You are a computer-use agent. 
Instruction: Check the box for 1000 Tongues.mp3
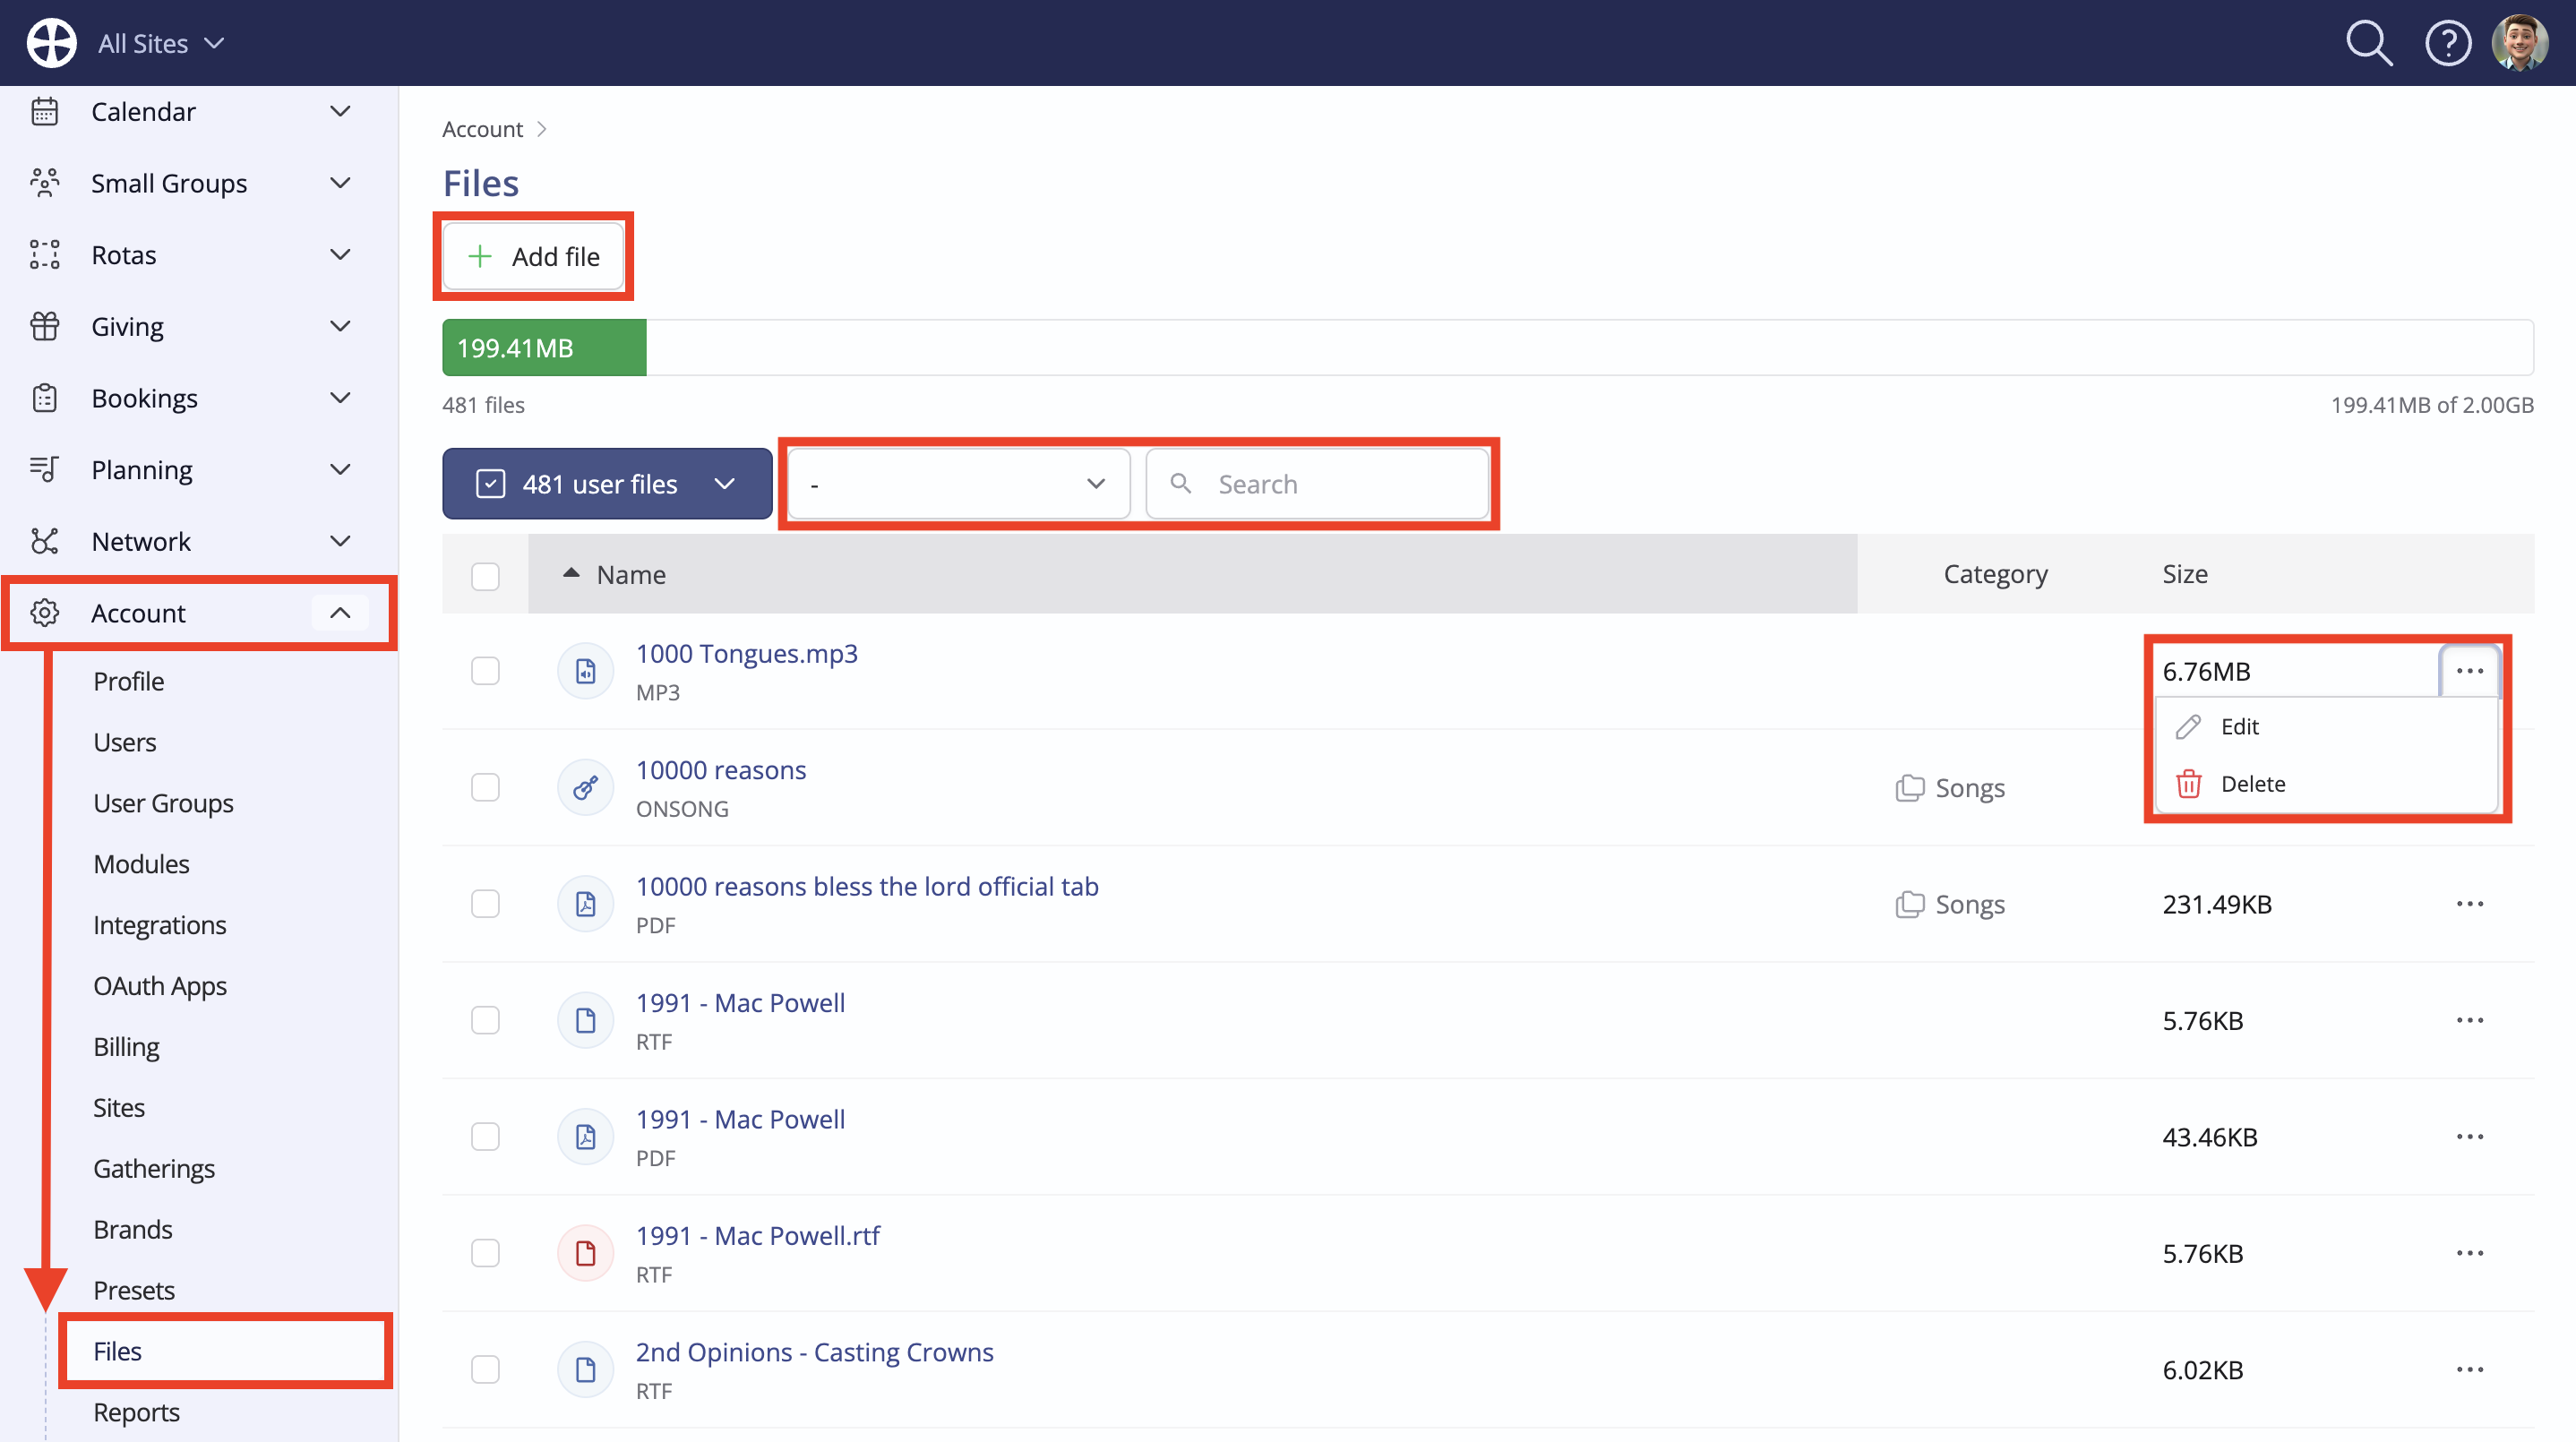click(485, 671)
